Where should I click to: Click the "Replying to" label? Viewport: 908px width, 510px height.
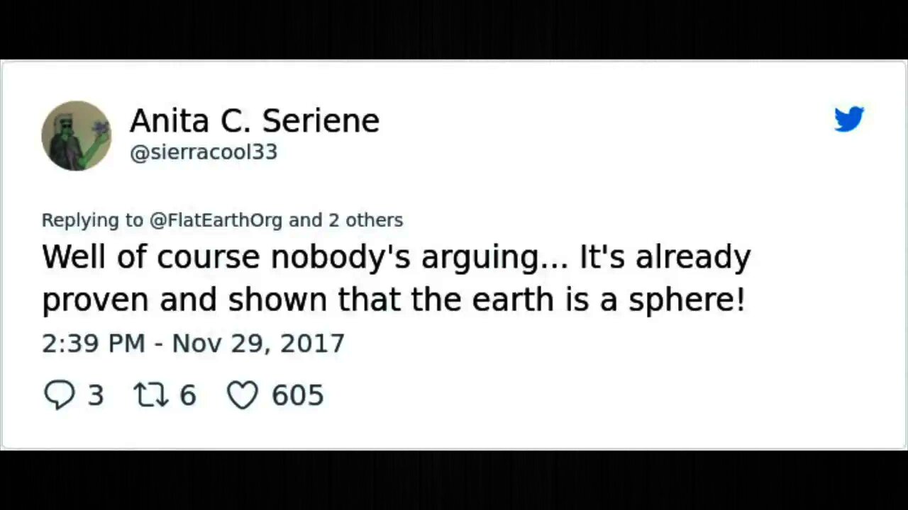tap(92, 220)
